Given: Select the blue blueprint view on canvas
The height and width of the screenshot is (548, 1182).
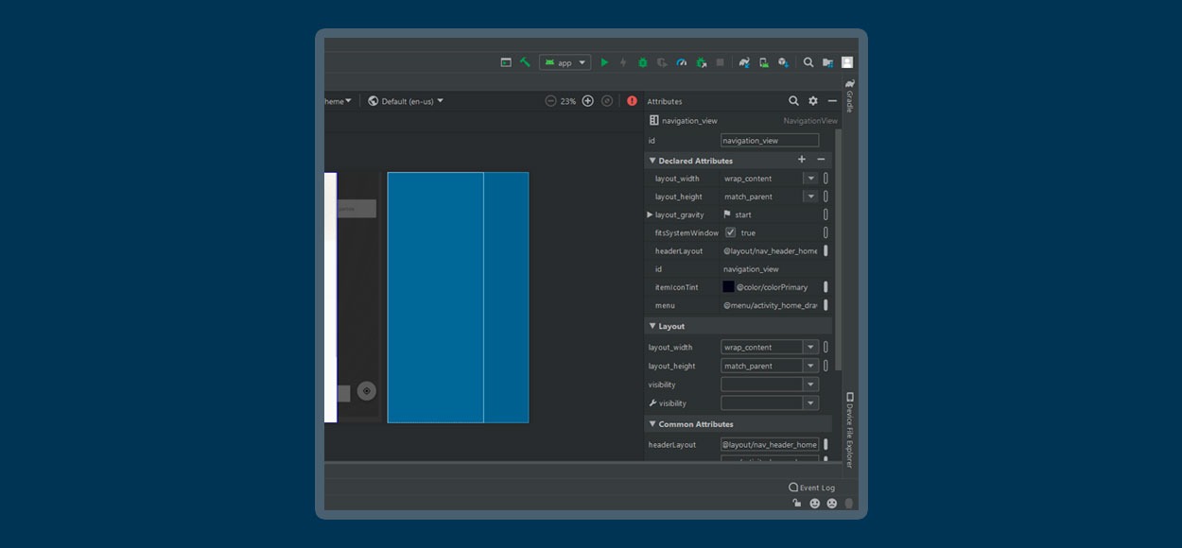Looking at the screenshot, I should [x=458, y=298].
